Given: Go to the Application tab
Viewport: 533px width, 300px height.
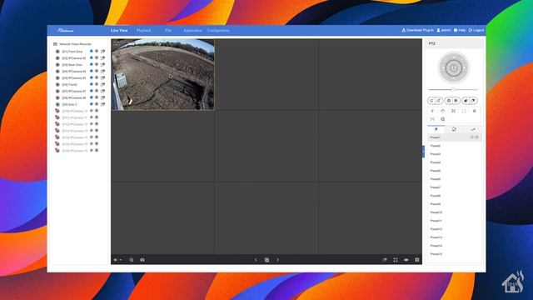Looking at the screenshot, I should [192, 31].
